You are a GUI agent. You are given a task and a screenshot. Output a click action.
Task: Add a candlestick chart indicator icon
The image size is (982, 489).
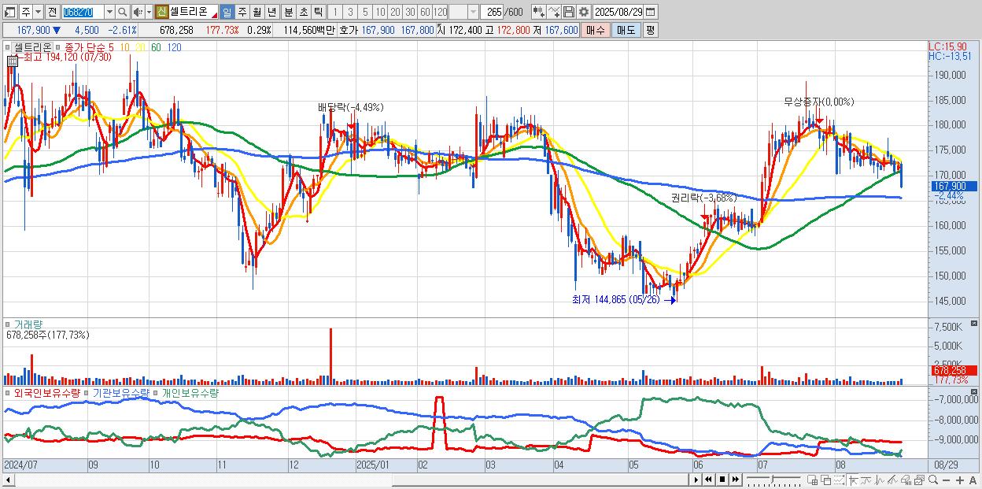(x=539, y=12)
